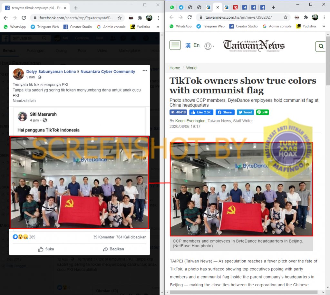Click the Facebook address bar URL
330x295 pixels.
click(76, 18)
